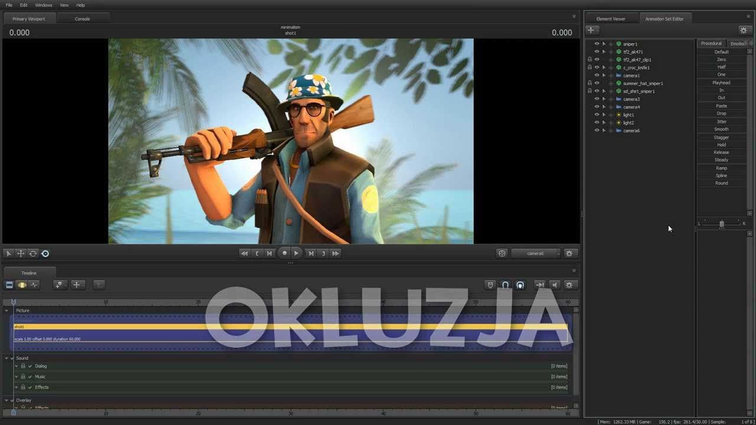Screen dimensions: 756x425
Task: Go to next clip edge bracket button
Action: pos(323,253)
